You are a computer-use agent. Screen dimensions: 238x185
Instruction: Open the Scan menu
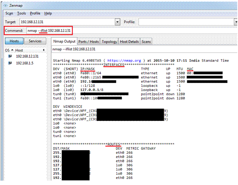click(x=9, y=13)
